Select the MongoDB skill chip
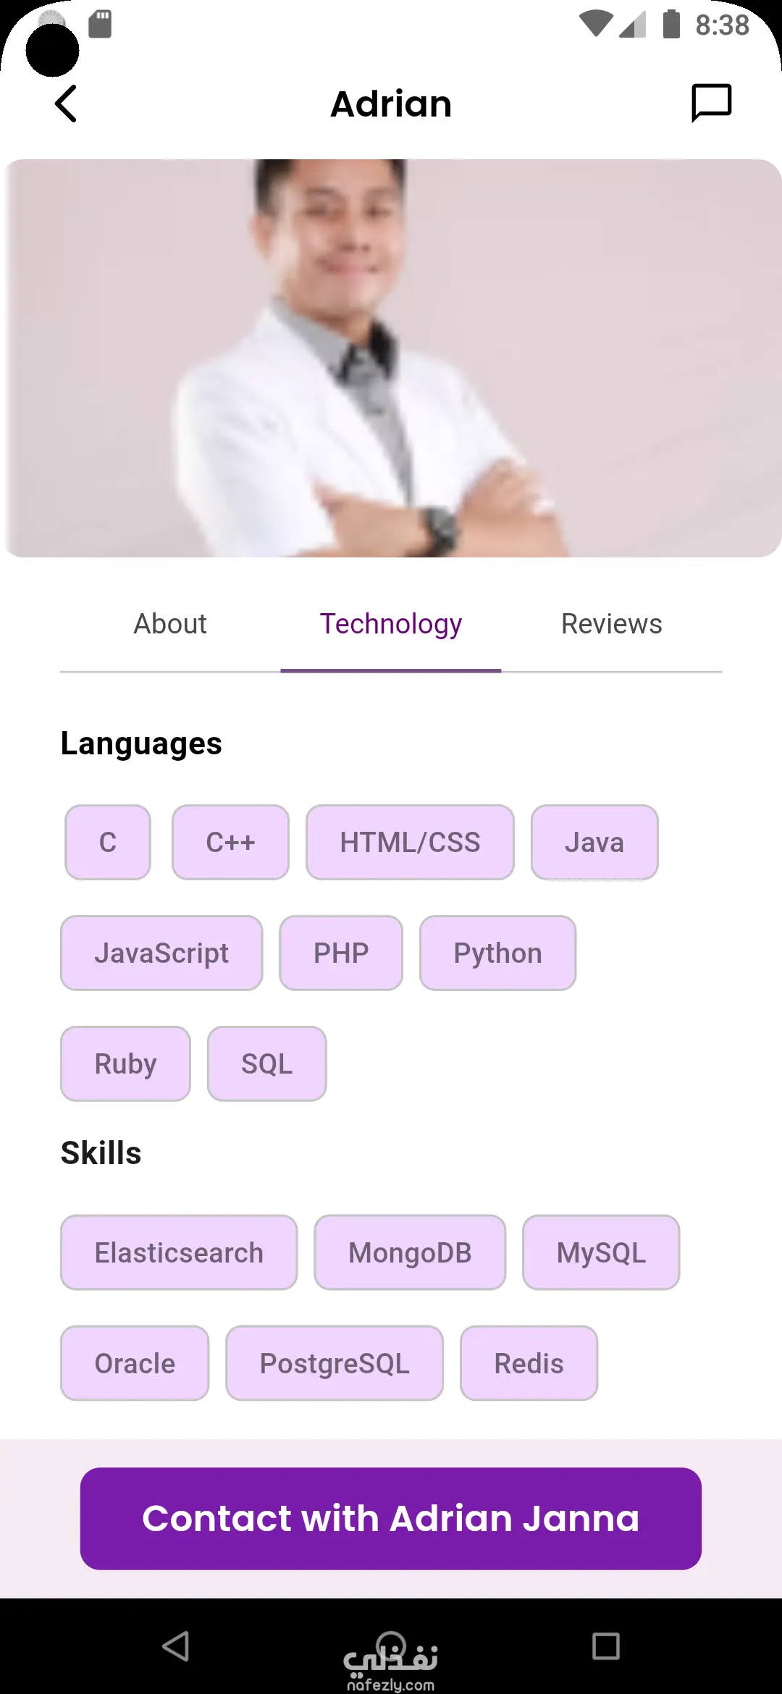Screen dimensions: 782x1694 (410, 1253)
